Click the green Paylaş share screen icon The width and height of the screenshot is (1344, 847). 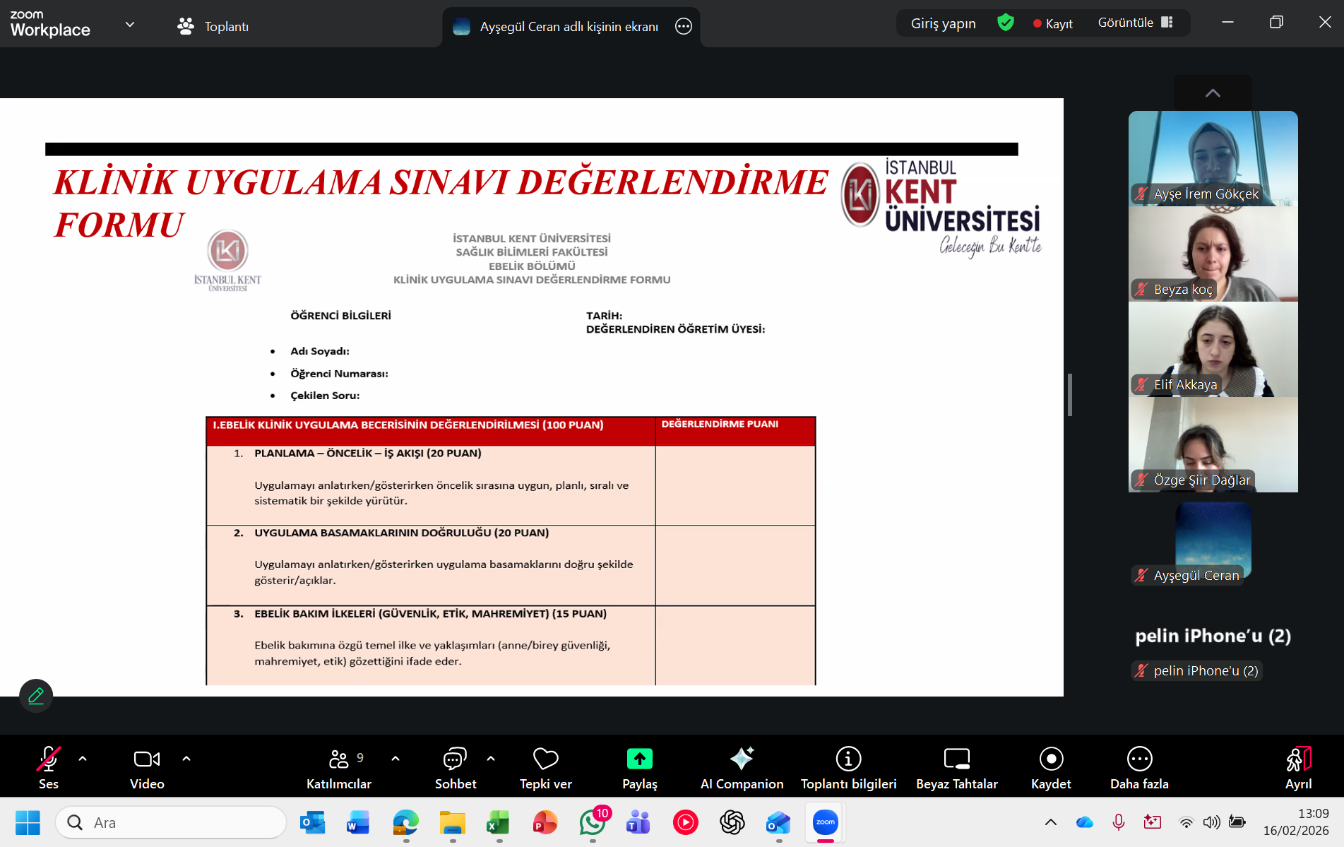(639, 759)
